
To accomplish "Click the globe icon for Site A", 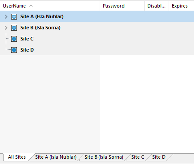I will click(x=14, y=16).
